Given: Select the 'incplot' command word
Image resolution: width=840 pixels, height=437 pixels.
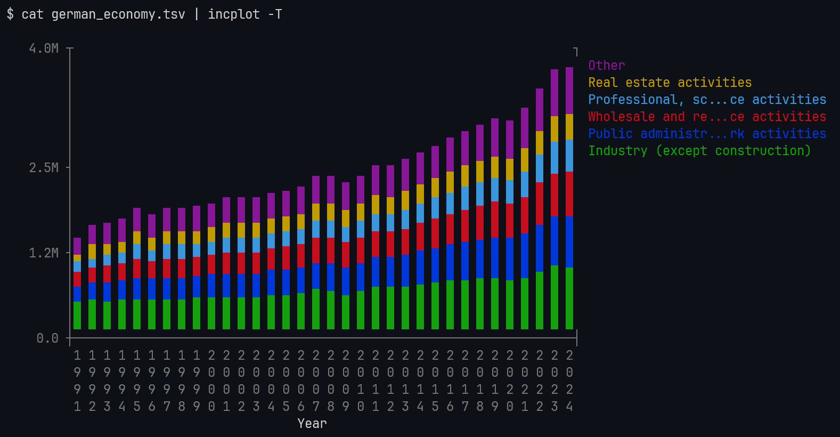Looking at the screenshot, I should tap(234, 14).
